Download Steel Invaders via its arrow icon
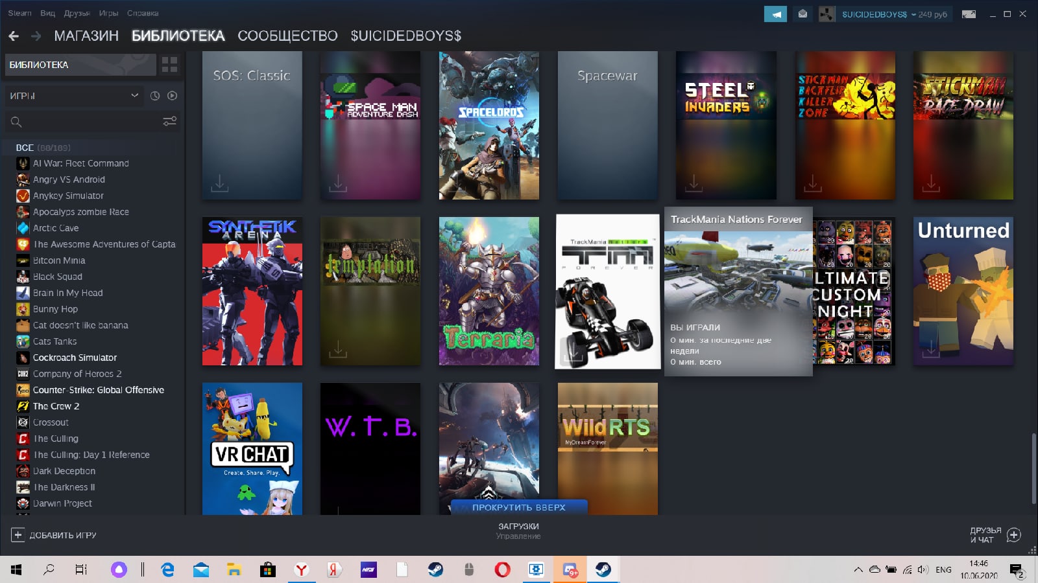The height and width of the screenshot is (583, 1038). click(x=694, y=183)
